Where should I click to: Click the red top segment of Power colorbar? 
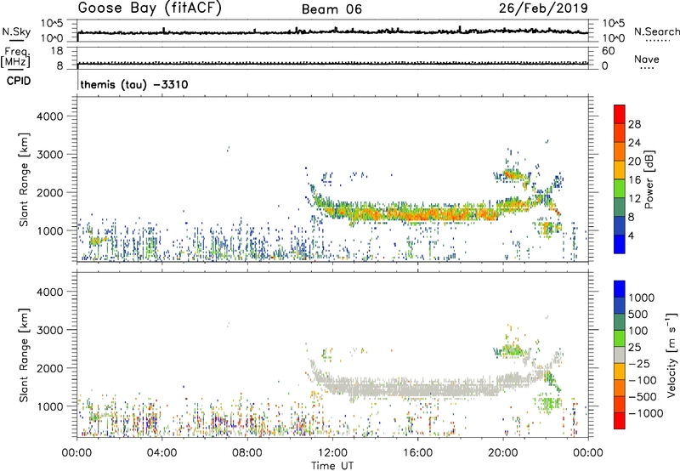click(620, 114)
